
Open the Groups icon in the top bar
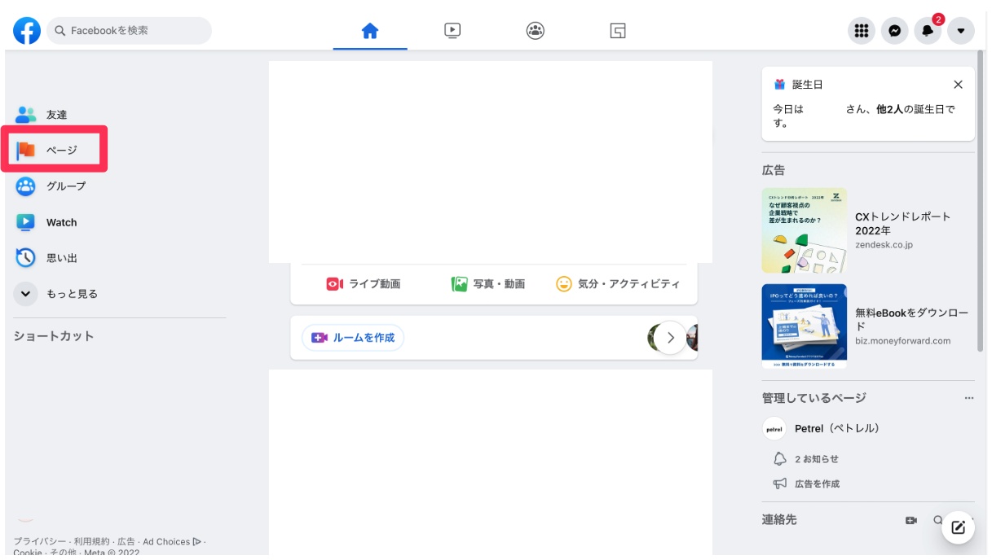(535, 30)
